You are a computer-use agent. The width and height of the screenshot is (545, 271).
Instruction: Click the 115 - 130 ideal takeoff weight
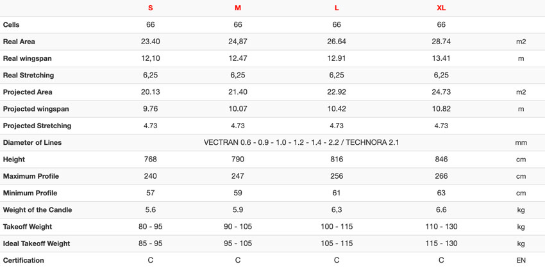441,243
